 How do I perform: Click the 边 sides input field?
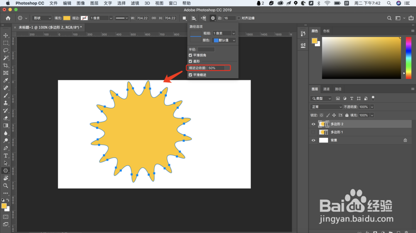[229, 18]
